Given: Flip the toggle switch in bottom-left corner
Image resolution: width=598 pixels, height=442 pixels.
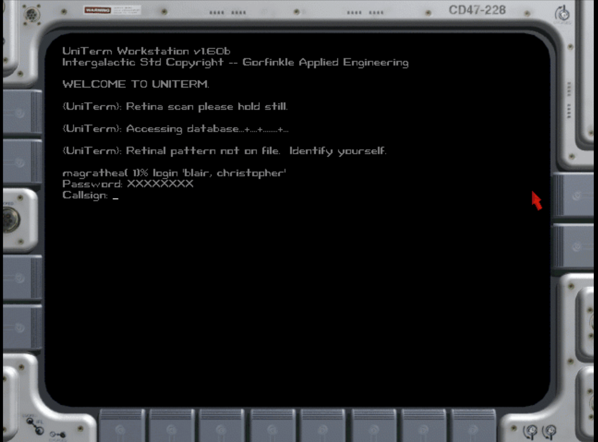Looking at the screenshot, I should [x=35, y=426].
